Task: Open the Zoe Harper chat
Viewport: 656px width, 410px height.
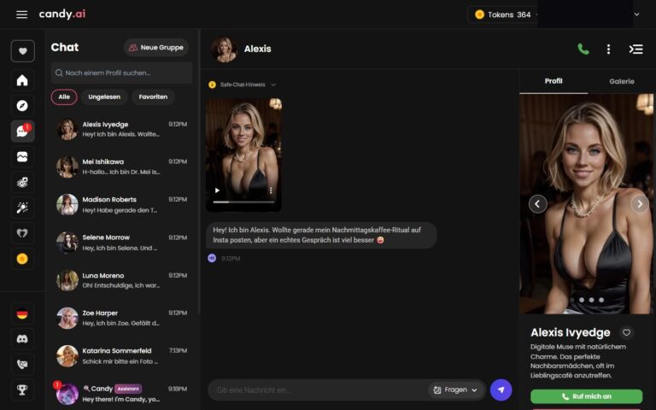Action: click(x=121, y=318)
